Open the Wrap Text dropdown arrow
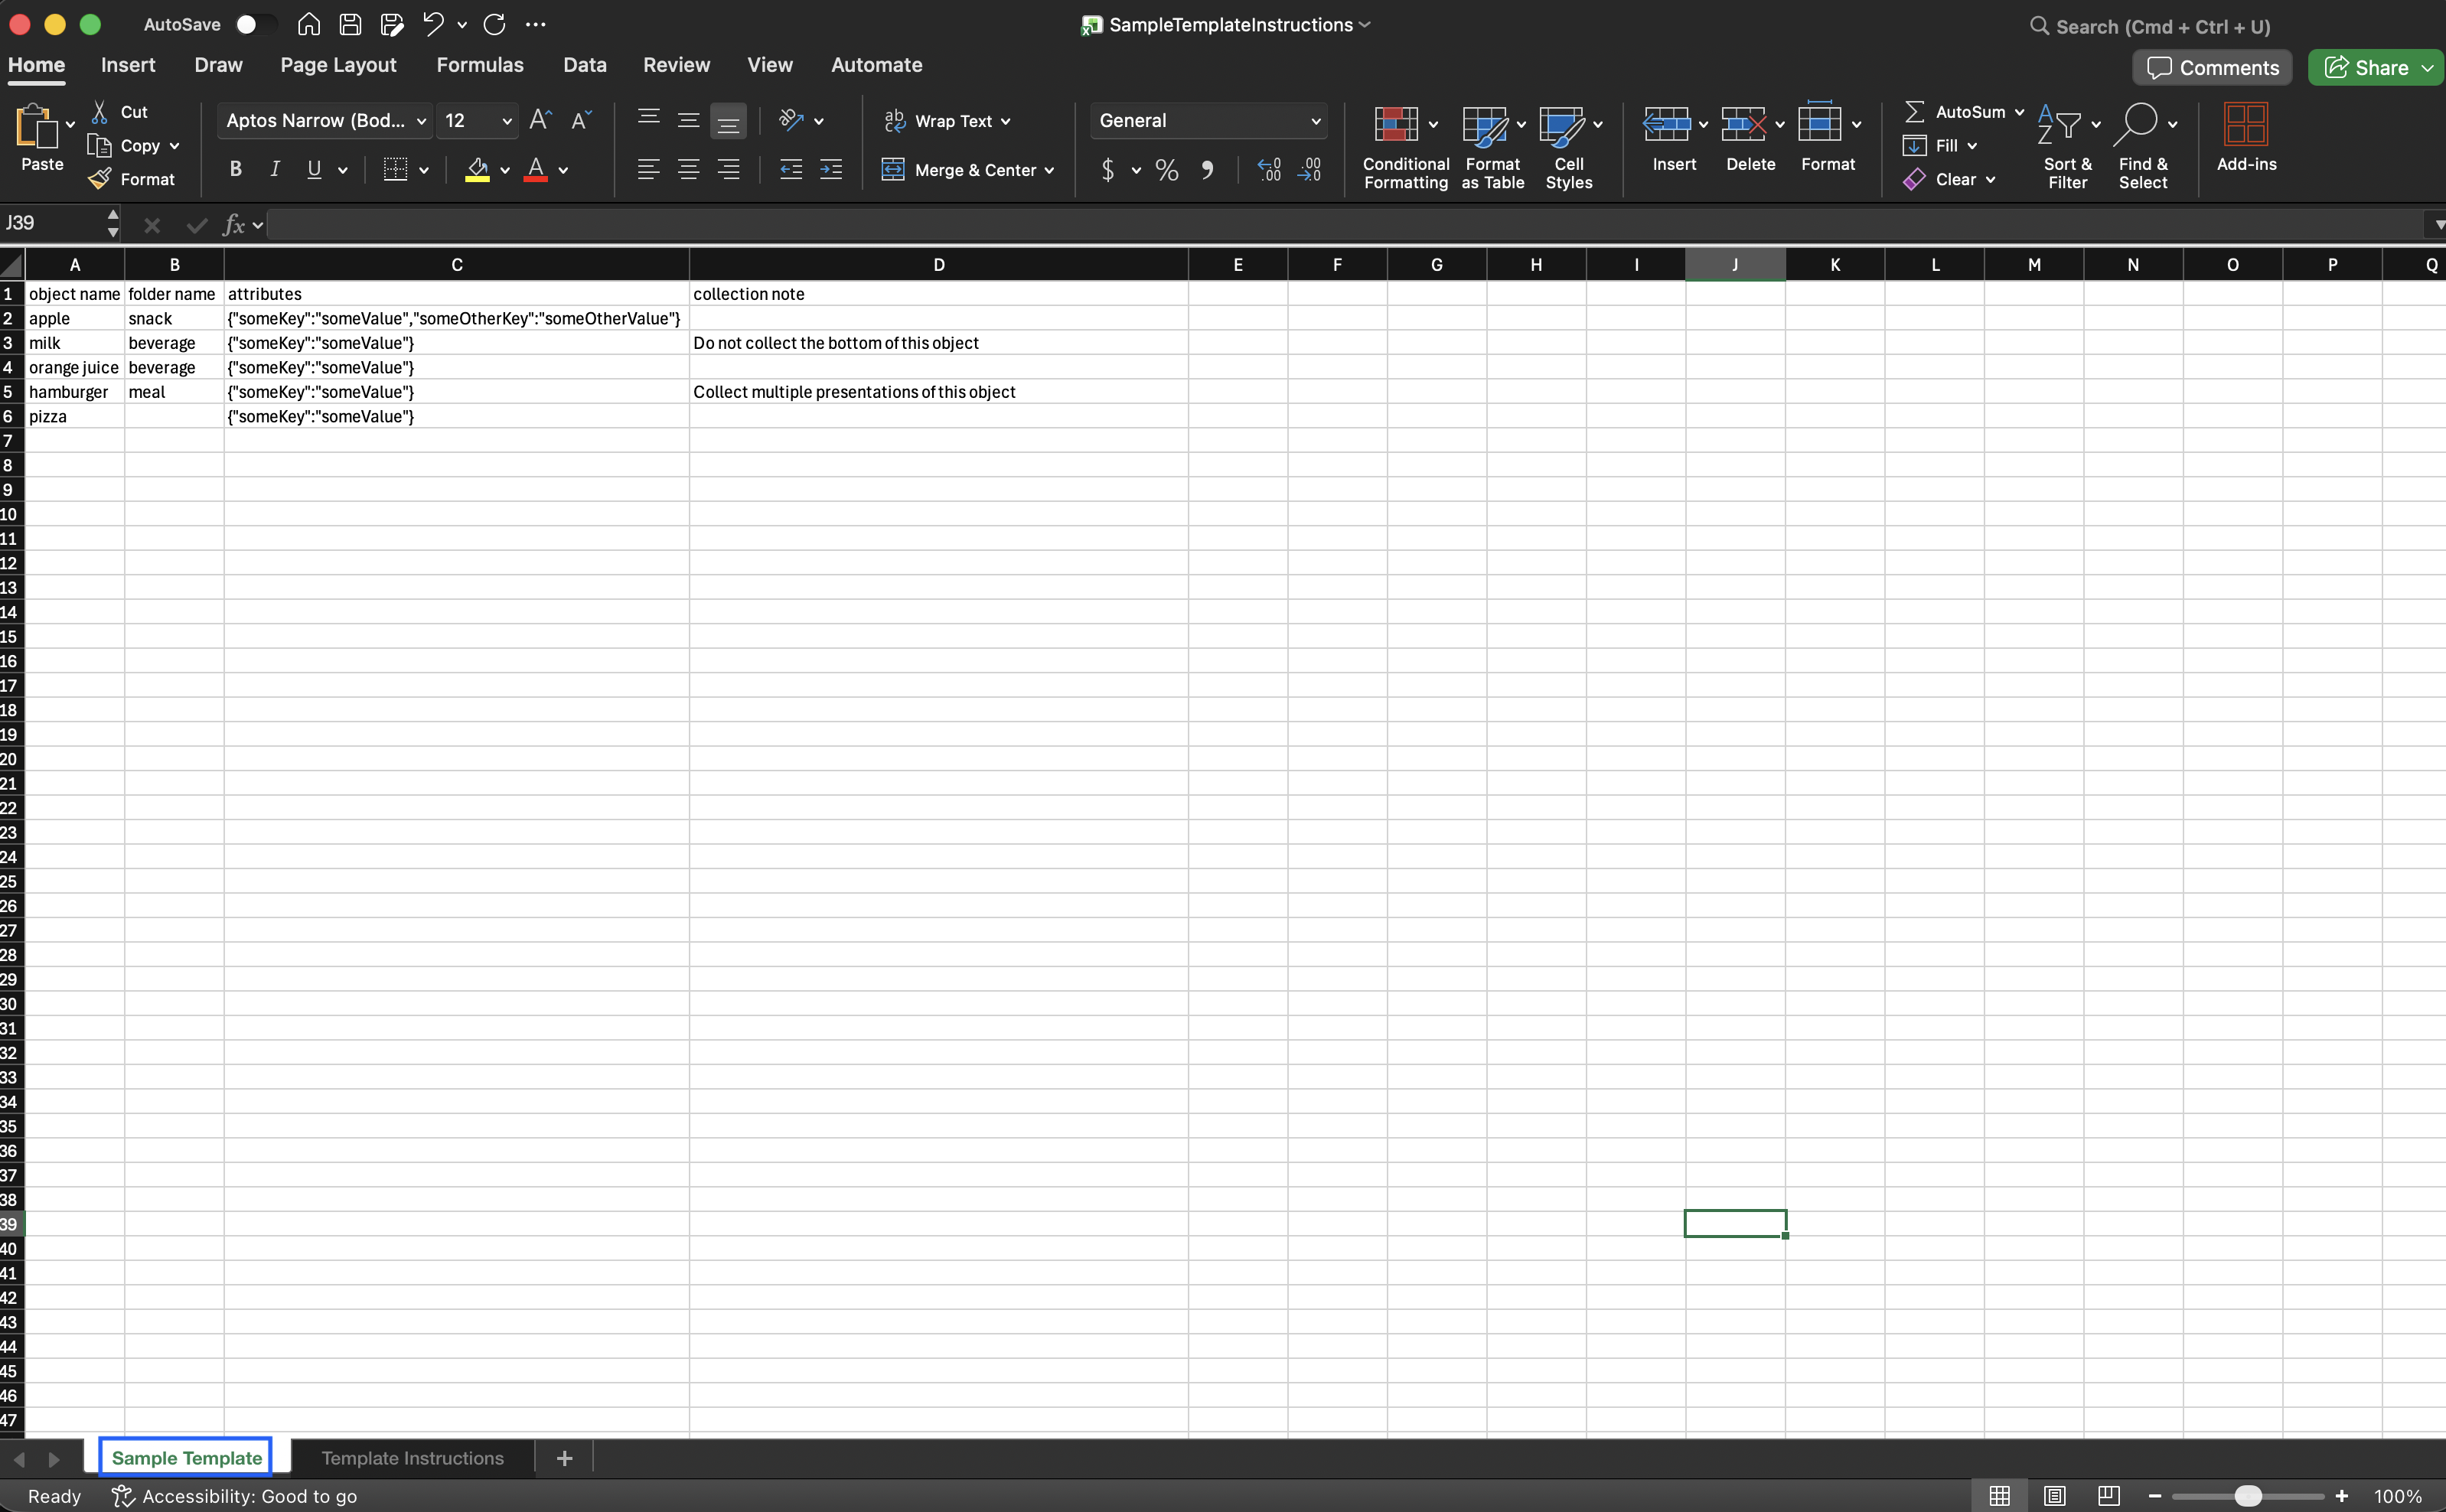This screenshot has height=1512, width=2446. (1005, 121)
